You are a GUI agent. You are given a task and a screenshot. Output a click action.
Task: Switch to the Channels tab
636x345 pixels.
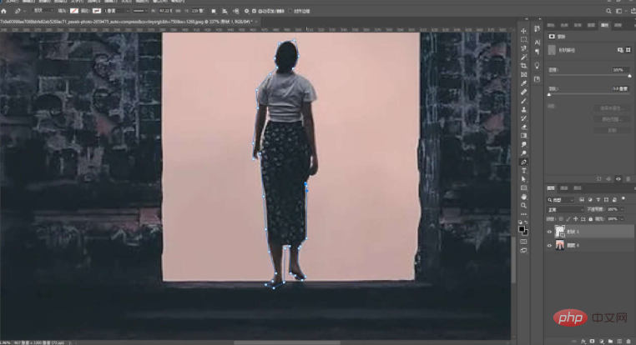[x=563, y=188]
